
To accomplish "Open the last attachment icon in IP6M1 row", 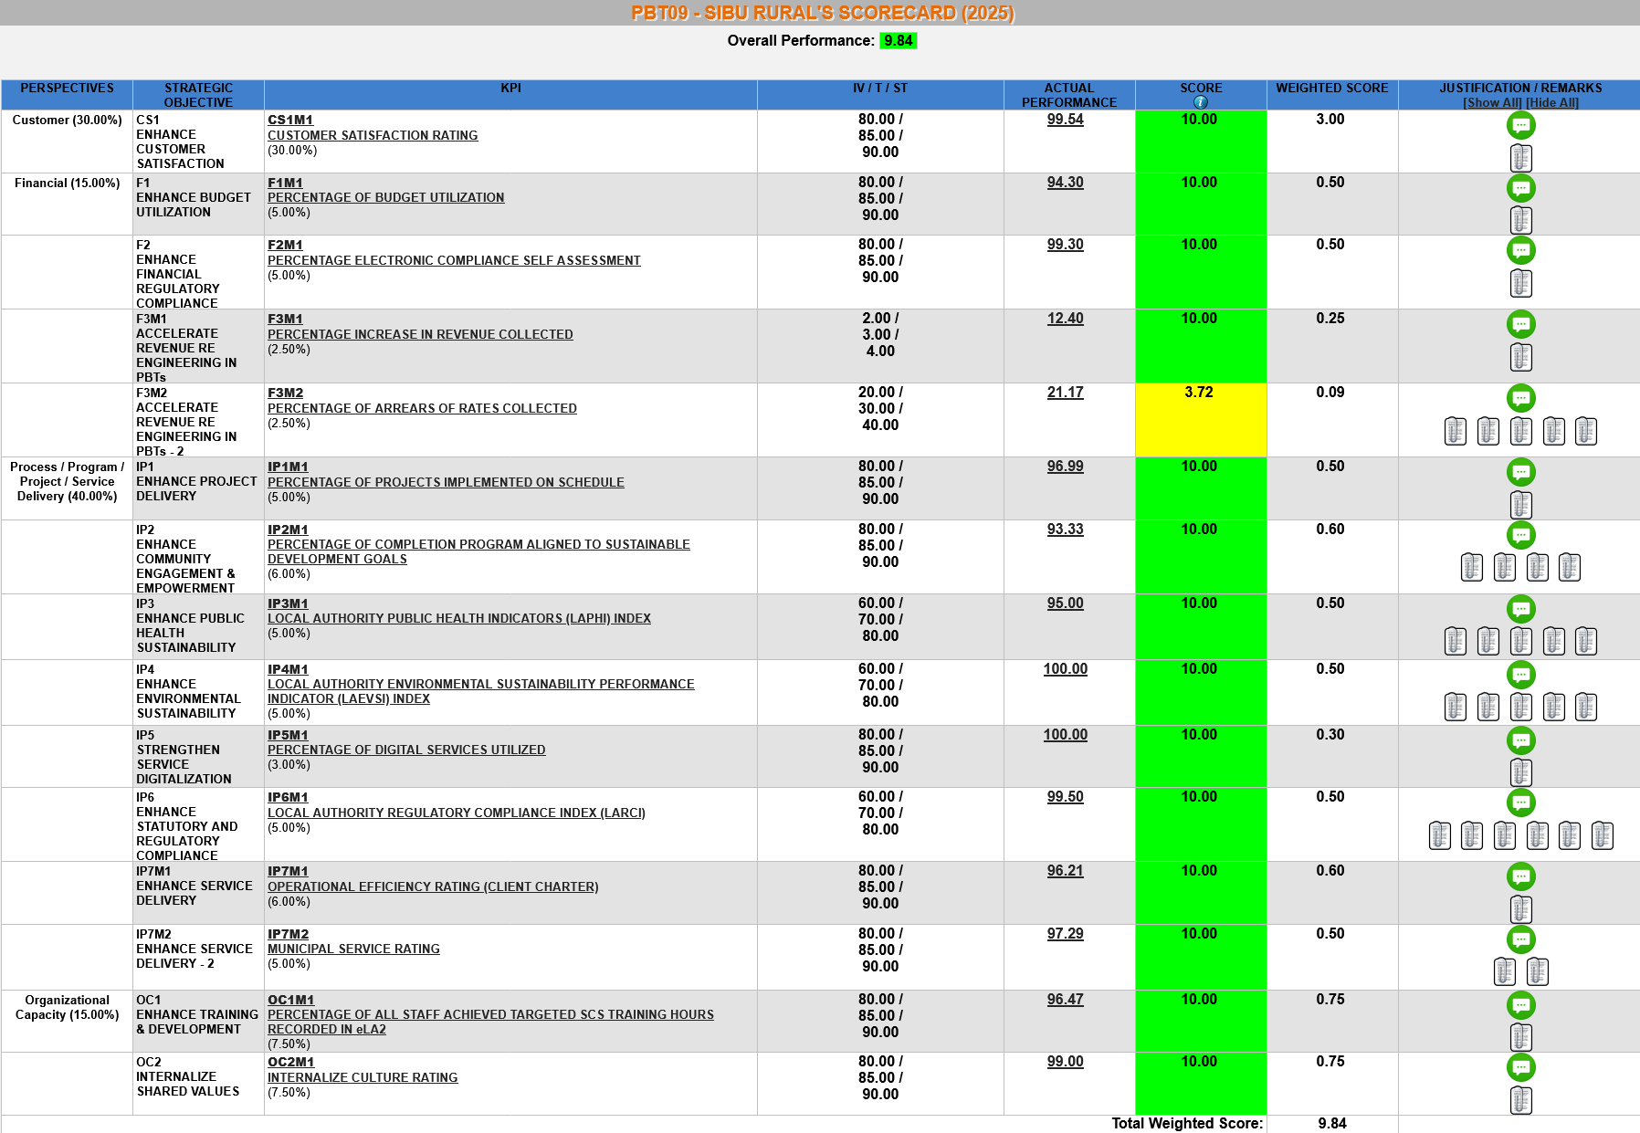I will (x=1602, y=835).
